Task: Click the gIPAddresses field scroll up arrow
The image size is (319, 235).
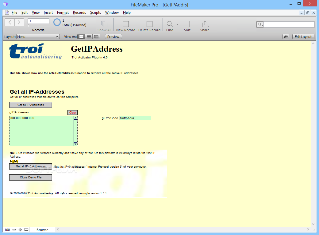Action: click(x=75, y=118)
